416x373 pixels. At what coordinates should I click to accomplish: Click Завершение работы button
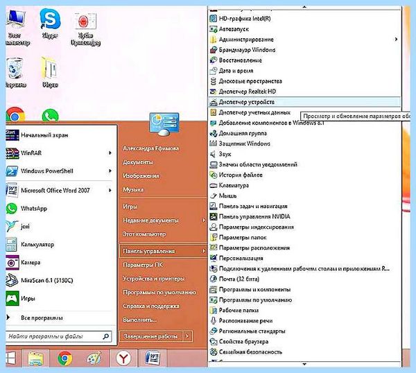click(x=150, y=336)
